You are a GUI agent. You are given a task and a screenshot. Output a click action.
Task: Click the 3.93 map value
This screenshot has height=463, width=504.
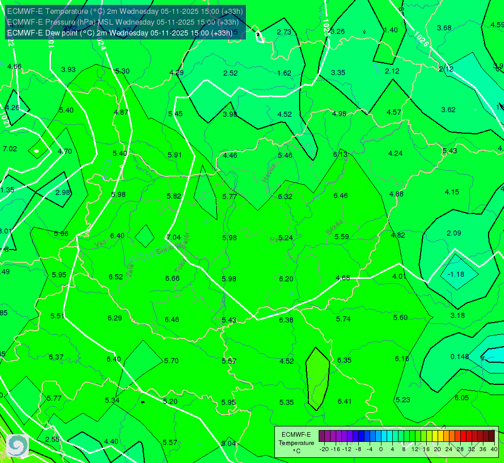pos(68,69)
